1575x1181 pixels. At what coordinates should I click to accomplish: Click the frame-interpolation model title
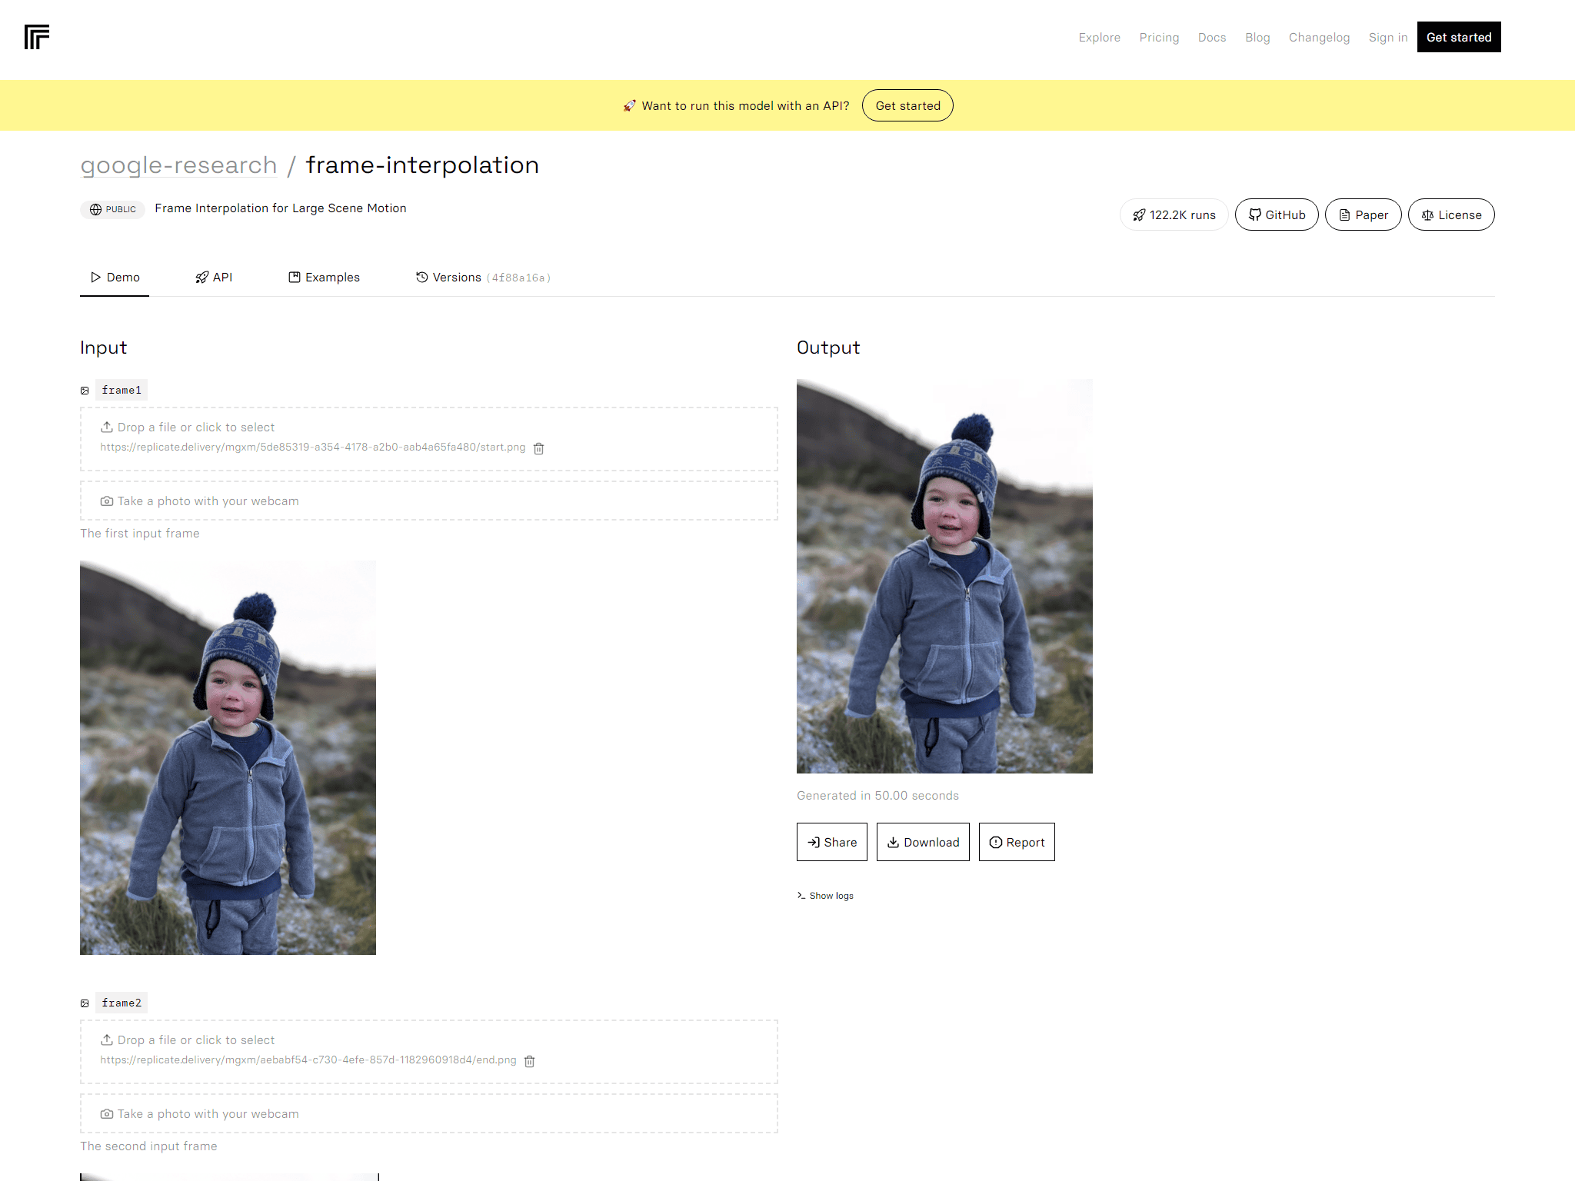(x=422, y=165)
